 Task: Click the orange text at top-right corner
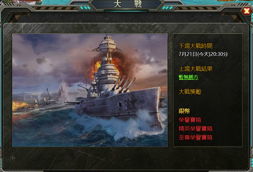pos(235,0)
